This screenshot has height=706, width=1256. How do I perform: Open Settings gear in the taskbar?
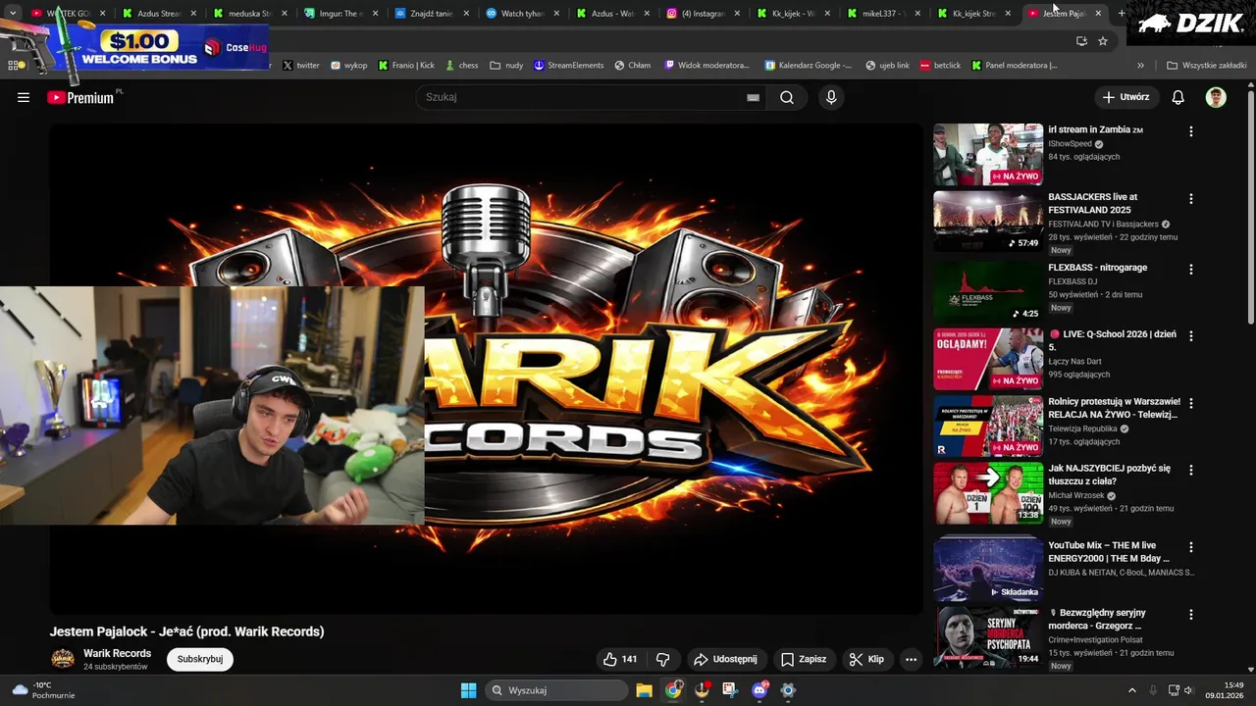click(788, 690)
